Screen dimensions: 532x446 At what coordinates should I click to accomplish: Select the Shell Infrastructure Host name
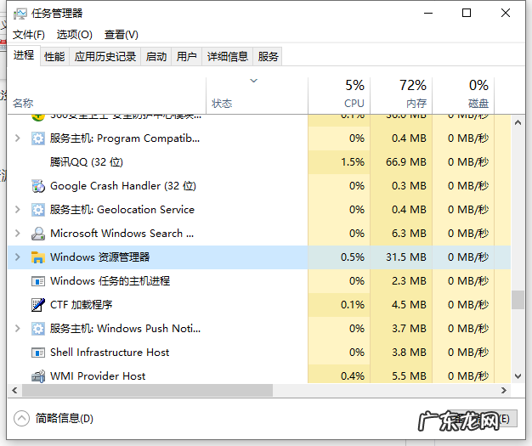[x=110, y=352]
